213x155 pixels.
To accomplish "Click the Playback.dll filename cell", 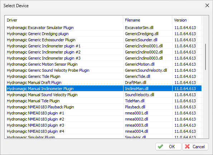I will [x=147, y=107].
